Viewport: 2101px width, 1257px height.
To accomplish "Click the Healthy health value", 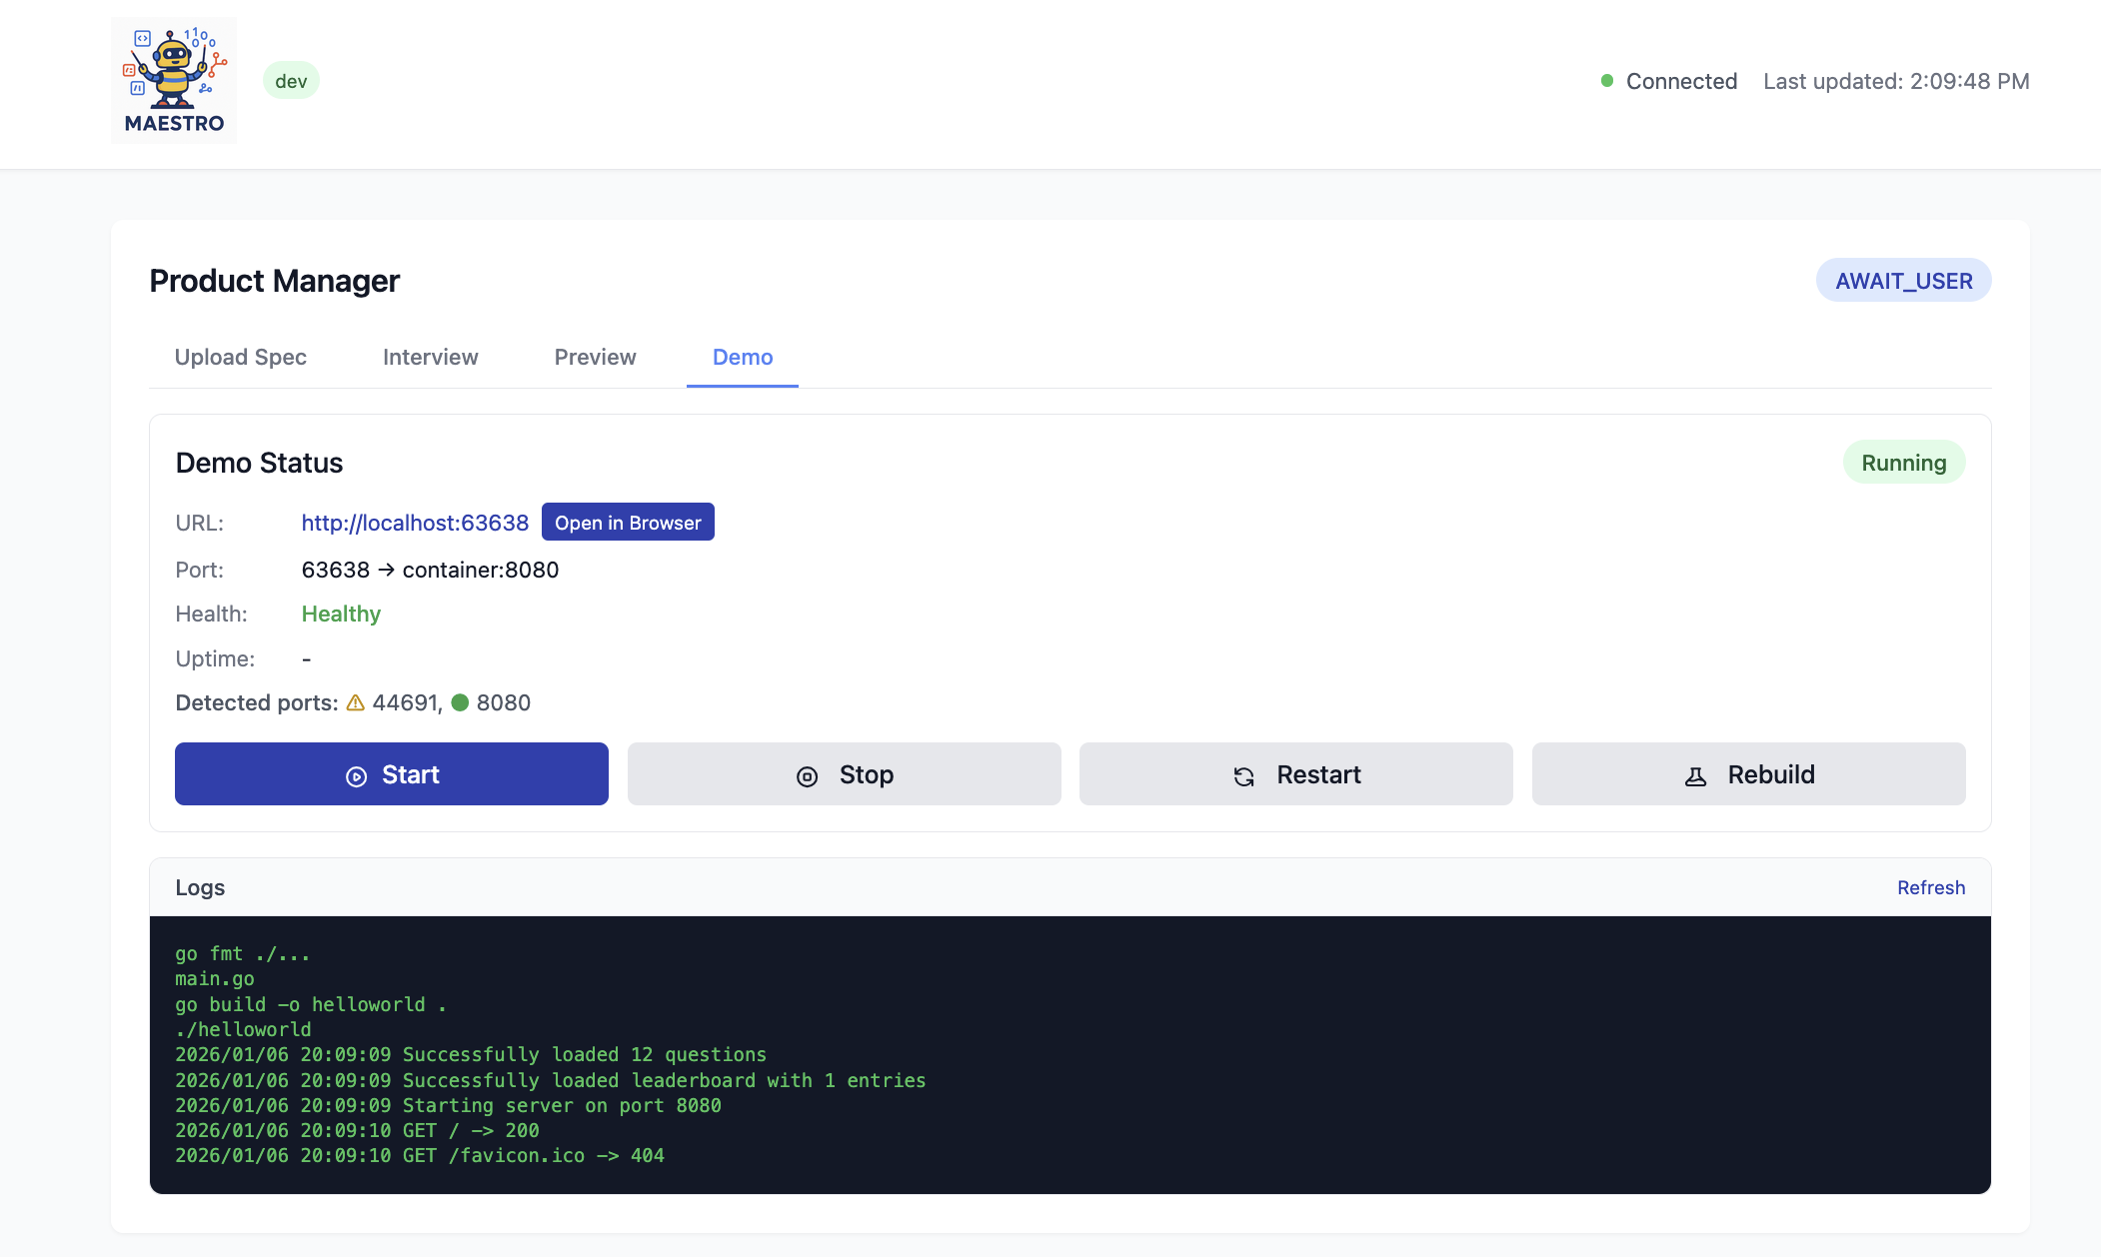I will pos(341,614).
